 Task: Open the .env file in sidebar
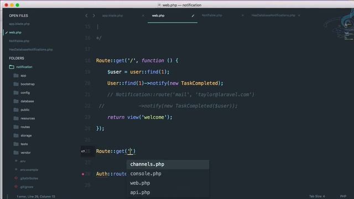pos(23,161)
